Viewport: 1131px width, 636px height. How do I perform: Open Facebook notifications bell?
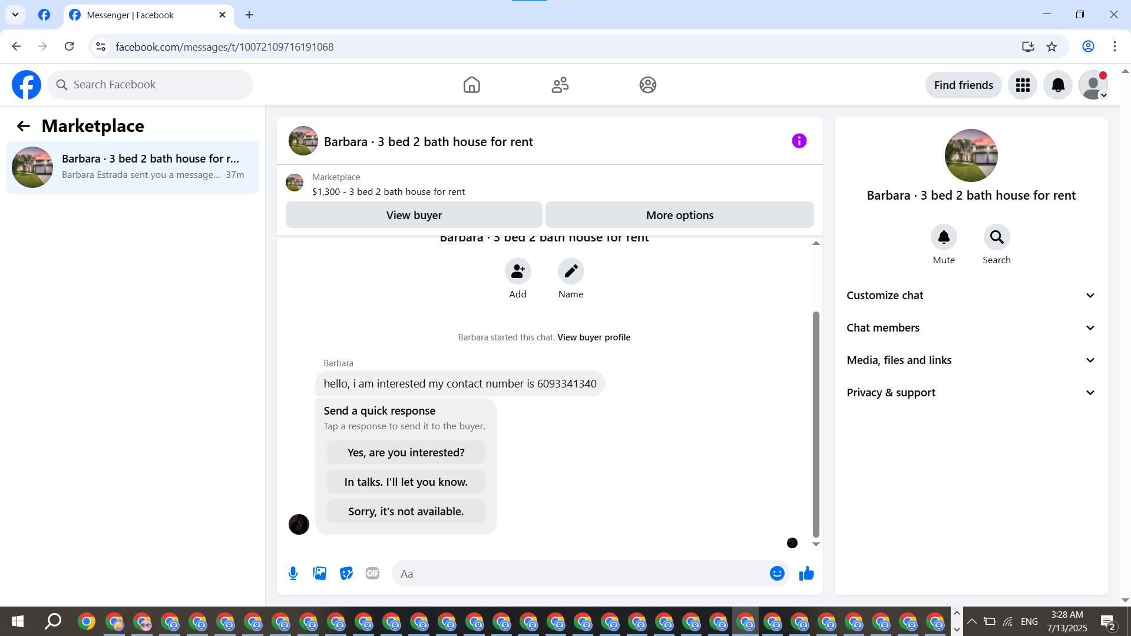point(1058,85)
